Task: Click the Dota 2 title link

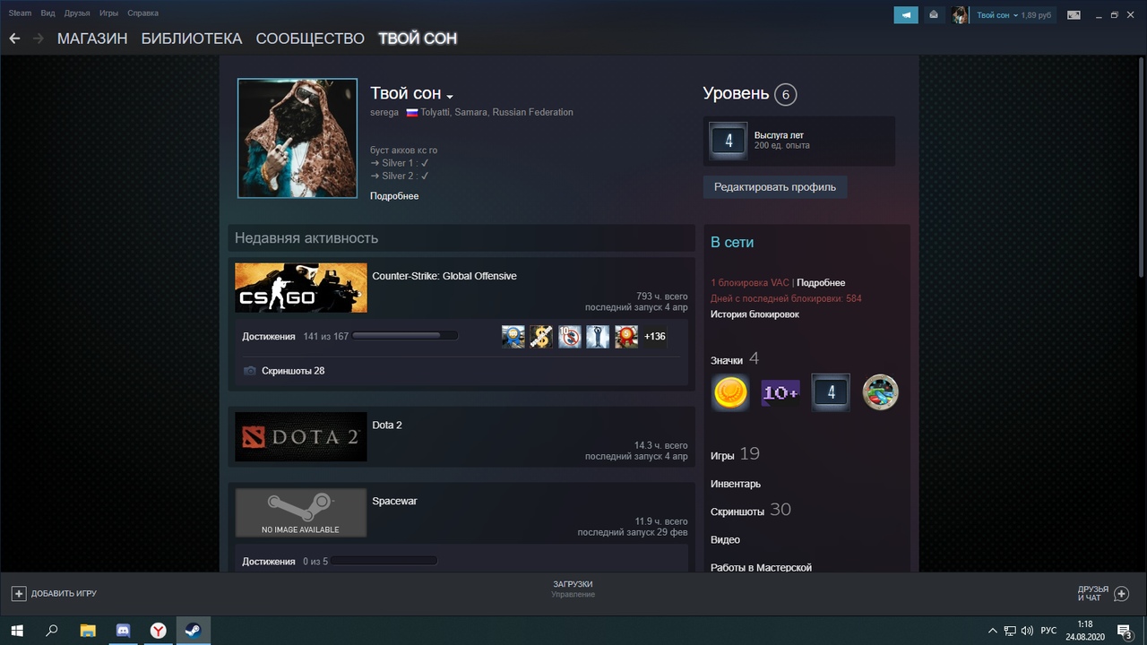Action: pos(387,425)
